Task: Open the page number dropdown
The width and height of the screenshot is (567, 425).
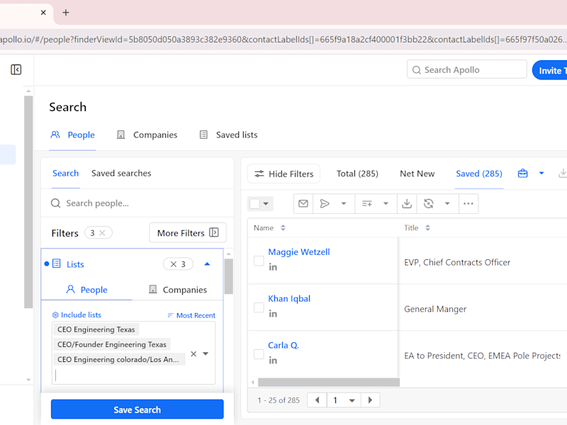Action: point(344,400)
